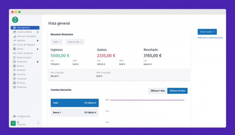Click the Notas de gasto label
The width and height of the screenshot is (235, 135).
tap(24, 58)
